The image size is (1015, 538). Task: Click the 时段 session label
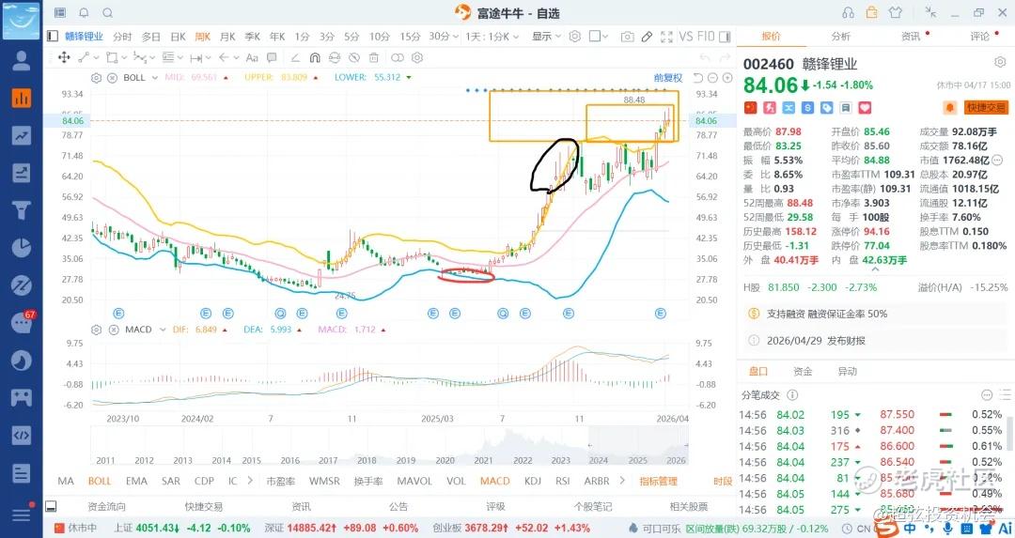(x=723, y=481)
